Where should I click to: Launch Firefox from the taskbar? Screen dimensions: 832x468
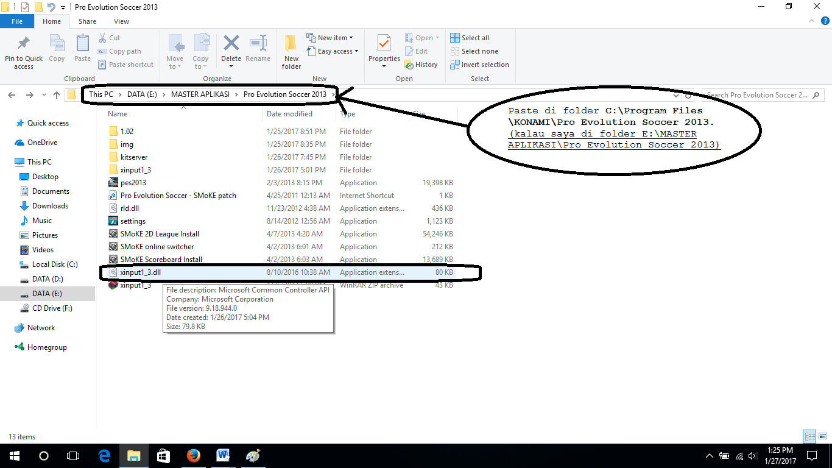tap(194, 456)
